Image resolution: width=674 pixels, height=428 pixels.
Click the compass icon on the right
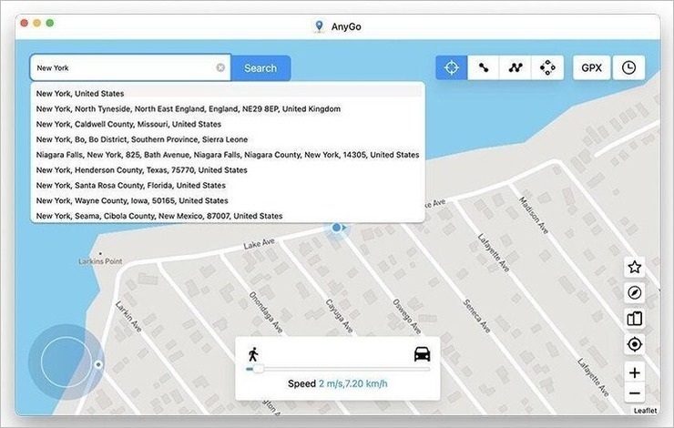635,292
